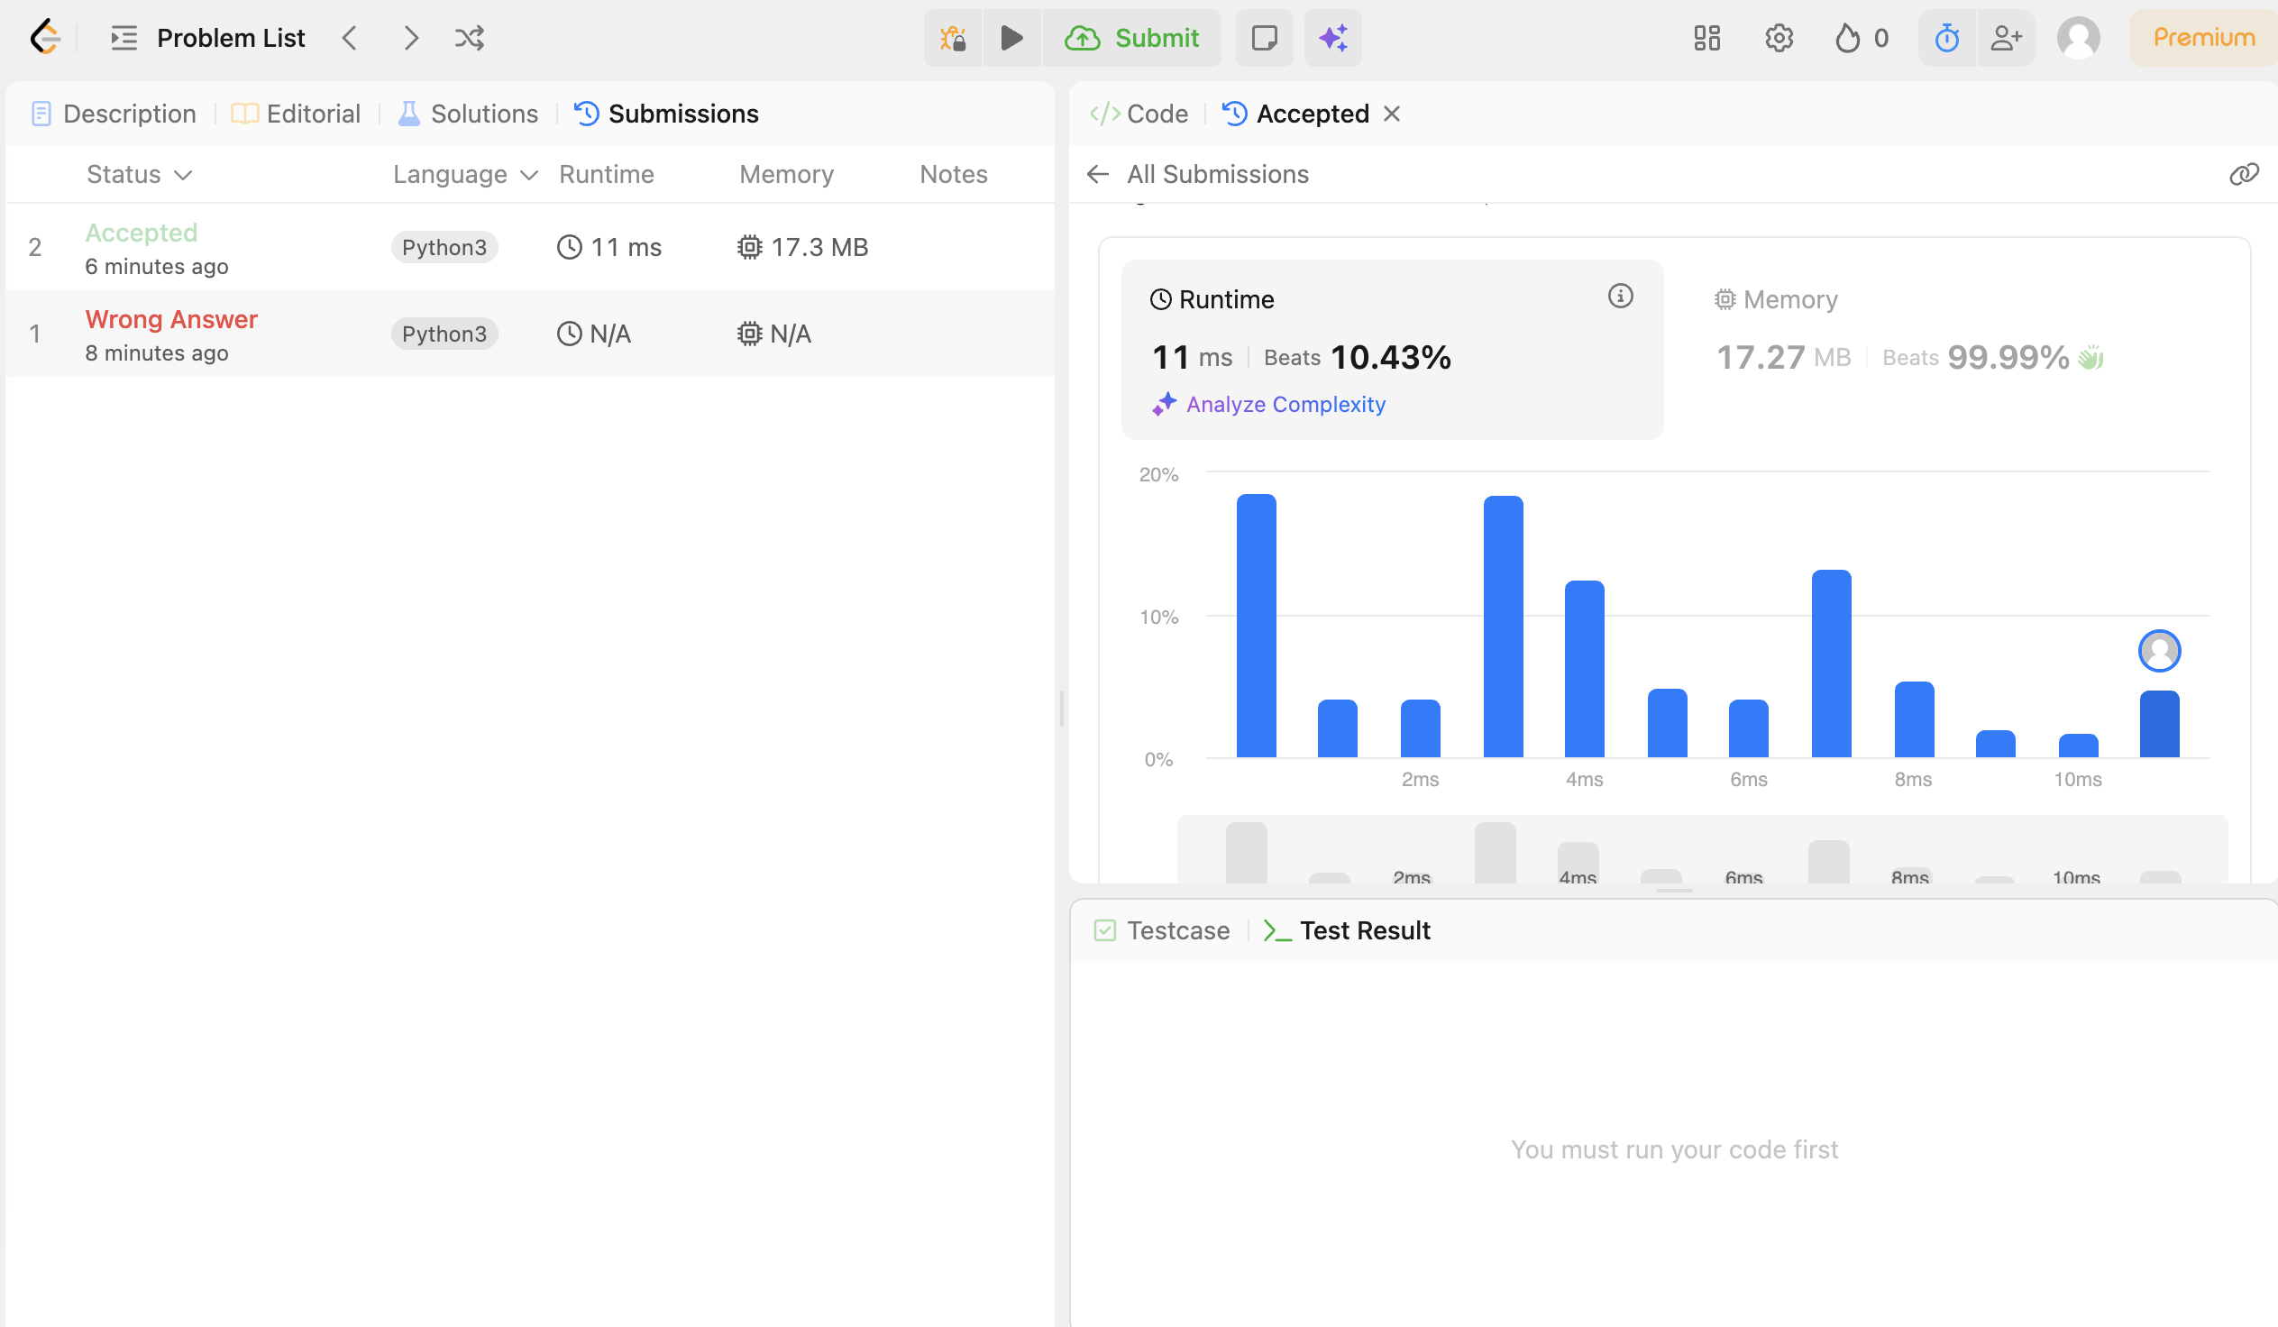The image size is (2278, 1327).
Task: Open the notes sticky icon
Action: [1264, 38]
